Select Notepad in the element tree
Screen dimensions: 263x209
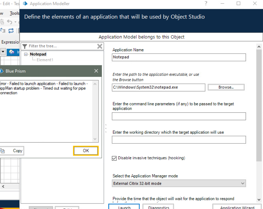38,54
